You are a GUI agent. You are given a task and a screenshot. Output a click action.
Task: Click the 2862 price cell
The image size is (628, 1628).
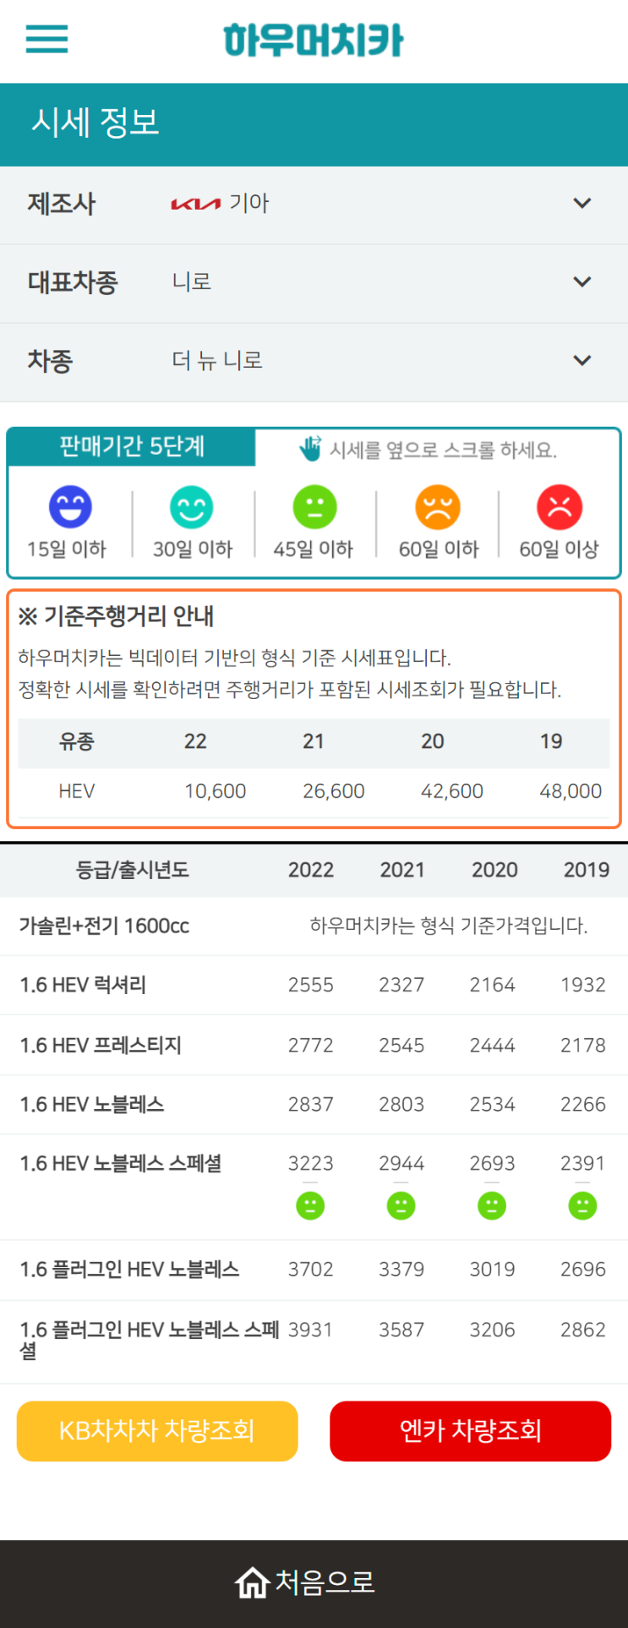click(583, 1330)
